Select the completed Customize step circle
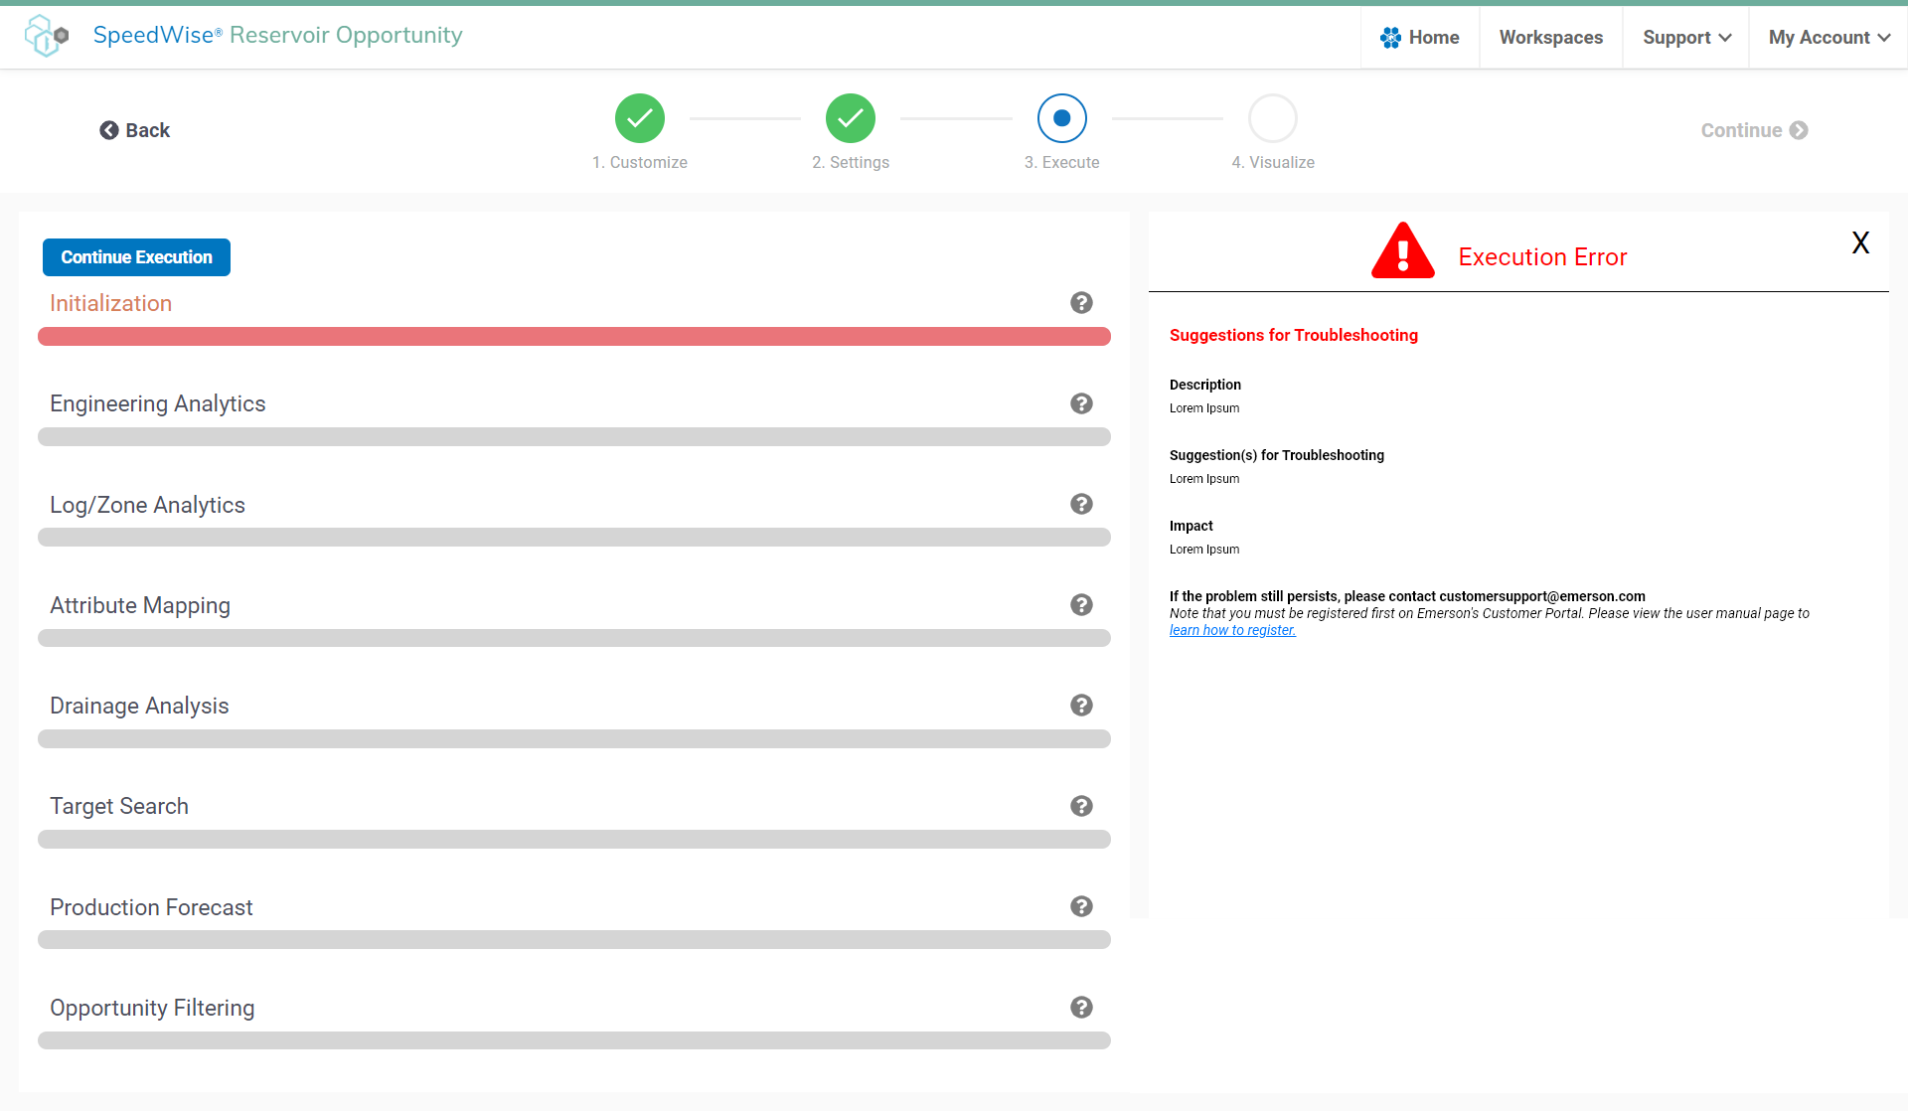This screenshot has height=1111, width=1908. 639,118
